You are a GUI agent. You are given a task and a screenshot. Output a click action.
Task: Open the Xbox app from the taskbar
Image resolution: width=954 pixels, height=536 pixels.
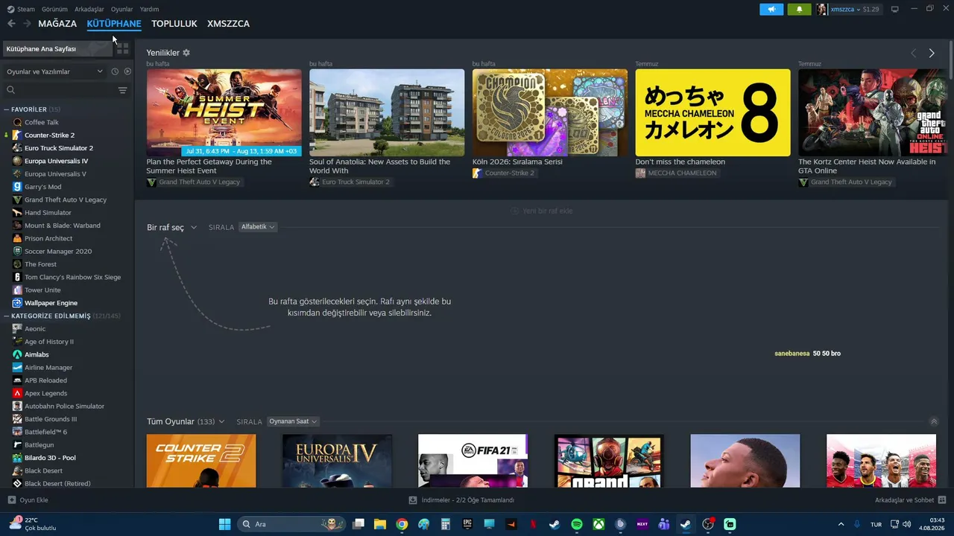click(x=598, y=524)
